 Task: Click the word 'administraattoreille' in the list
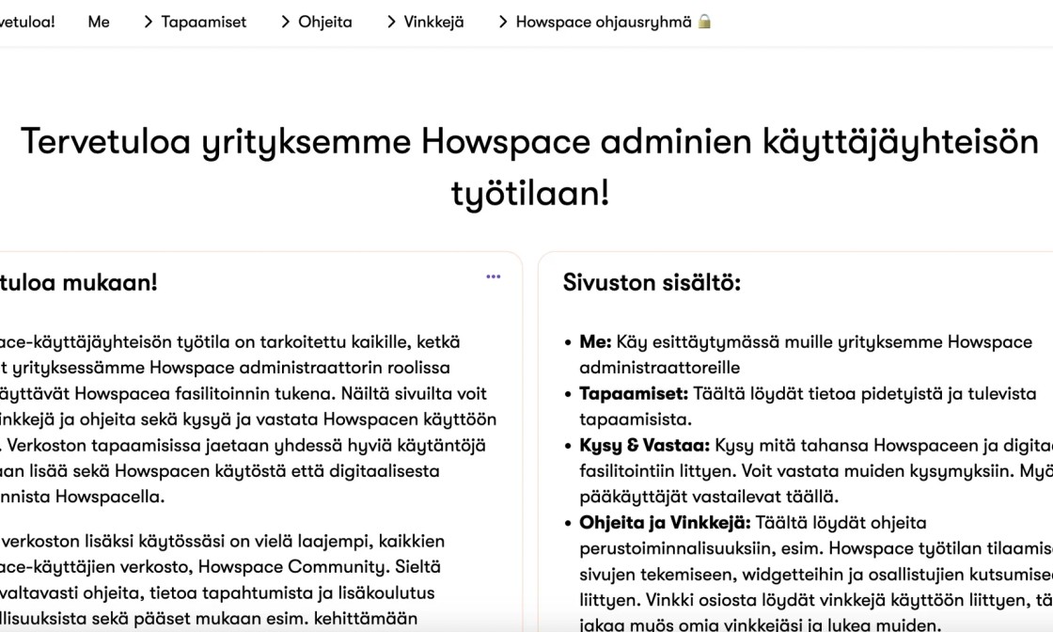point(659,368)
